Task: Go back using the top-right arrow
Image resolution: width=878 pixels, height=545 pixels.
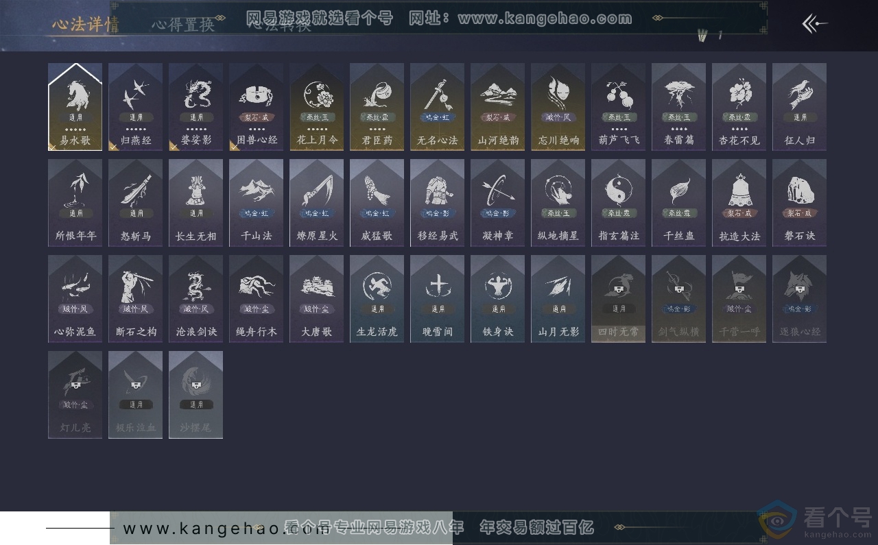Action: click(x=815, y=24)
